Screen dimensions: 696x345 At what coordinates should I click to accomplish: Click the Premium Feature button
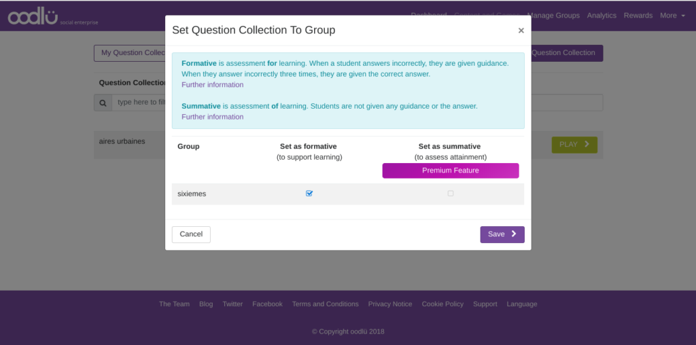(450, 170)
